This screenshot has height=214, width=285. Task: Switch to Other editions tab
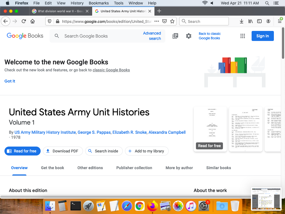(x=90, y=168)
